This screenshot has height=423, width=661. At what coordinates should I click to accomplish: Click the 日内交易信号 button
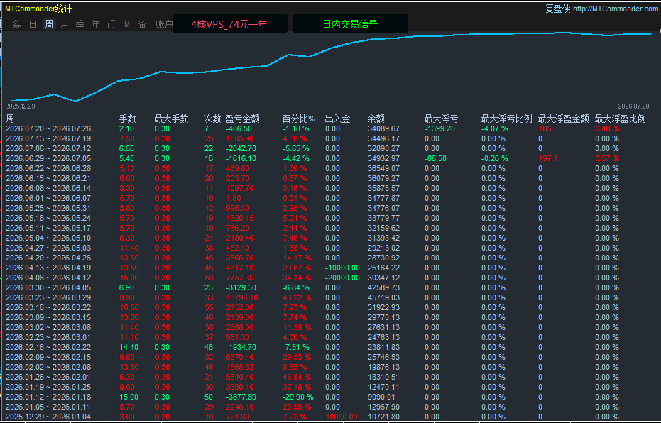pyautogui.click(x=350, y=24)
